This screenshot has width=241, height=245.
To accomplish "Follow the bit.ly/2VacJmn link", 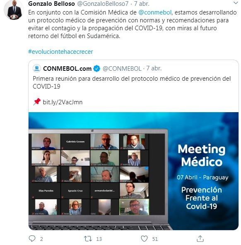I will tap(63, 102).
